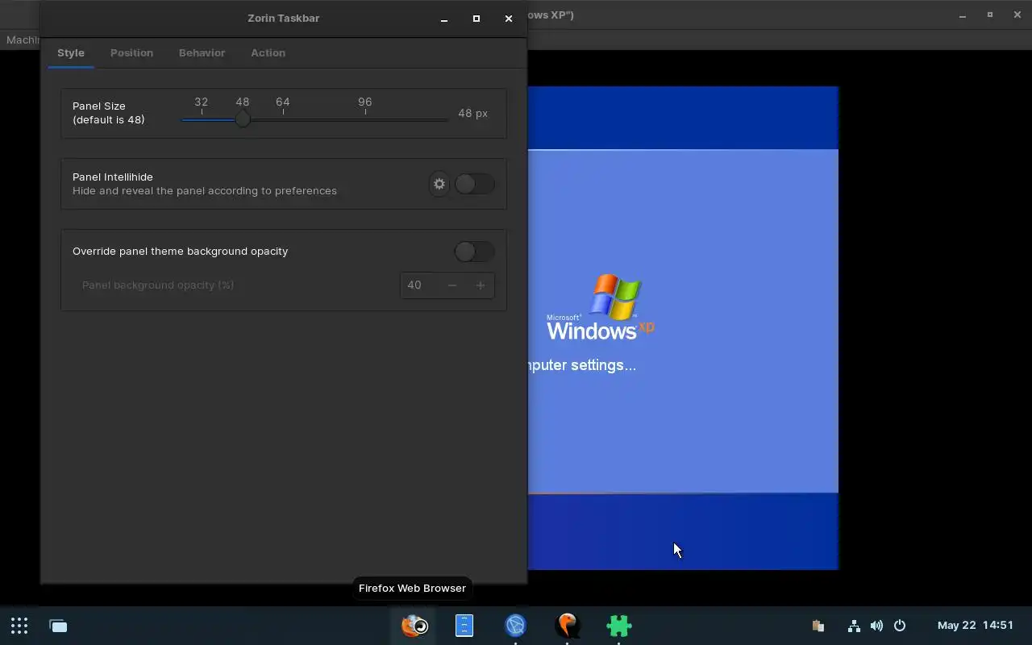Open Panel Intellihide gear settings
This screenshot has width=1032, height=645.
[x=439, y=184]
